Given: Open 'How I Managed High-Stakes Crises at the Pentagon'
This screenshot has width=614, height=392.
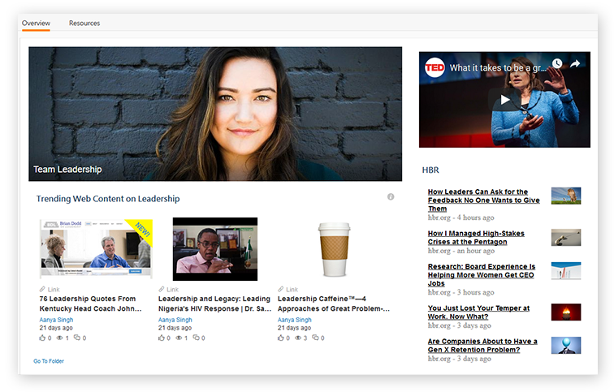Looking at the screenshot, I should pyautogui.click(x=476, y=238).
